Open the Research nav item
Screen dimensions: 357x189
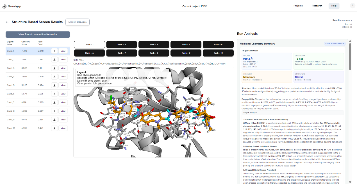[317, 6]
